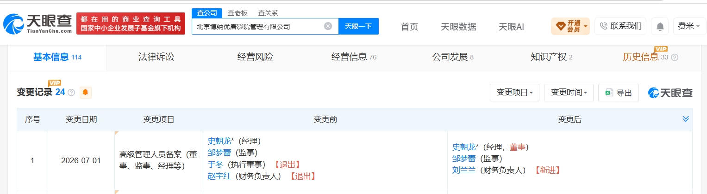This screenshot has height=194, width=707.
Task: Click the TianYanCha logo icon
Action: tap(14, 24)
